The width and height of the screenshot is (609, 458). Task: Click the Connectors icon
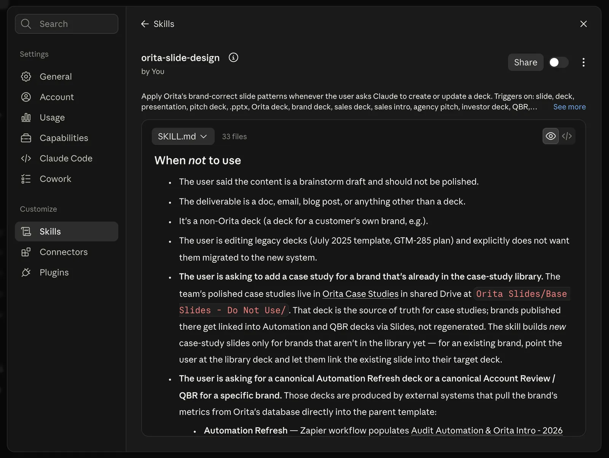coord(26,252)
